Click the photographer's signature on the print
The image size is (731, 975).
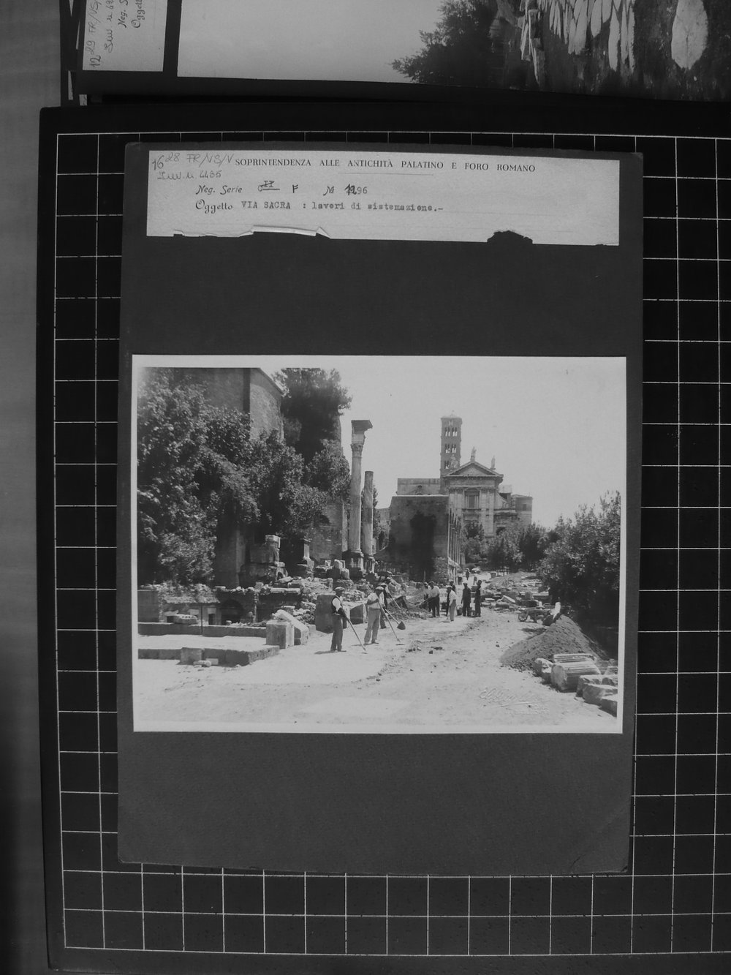tap(506, 697)
